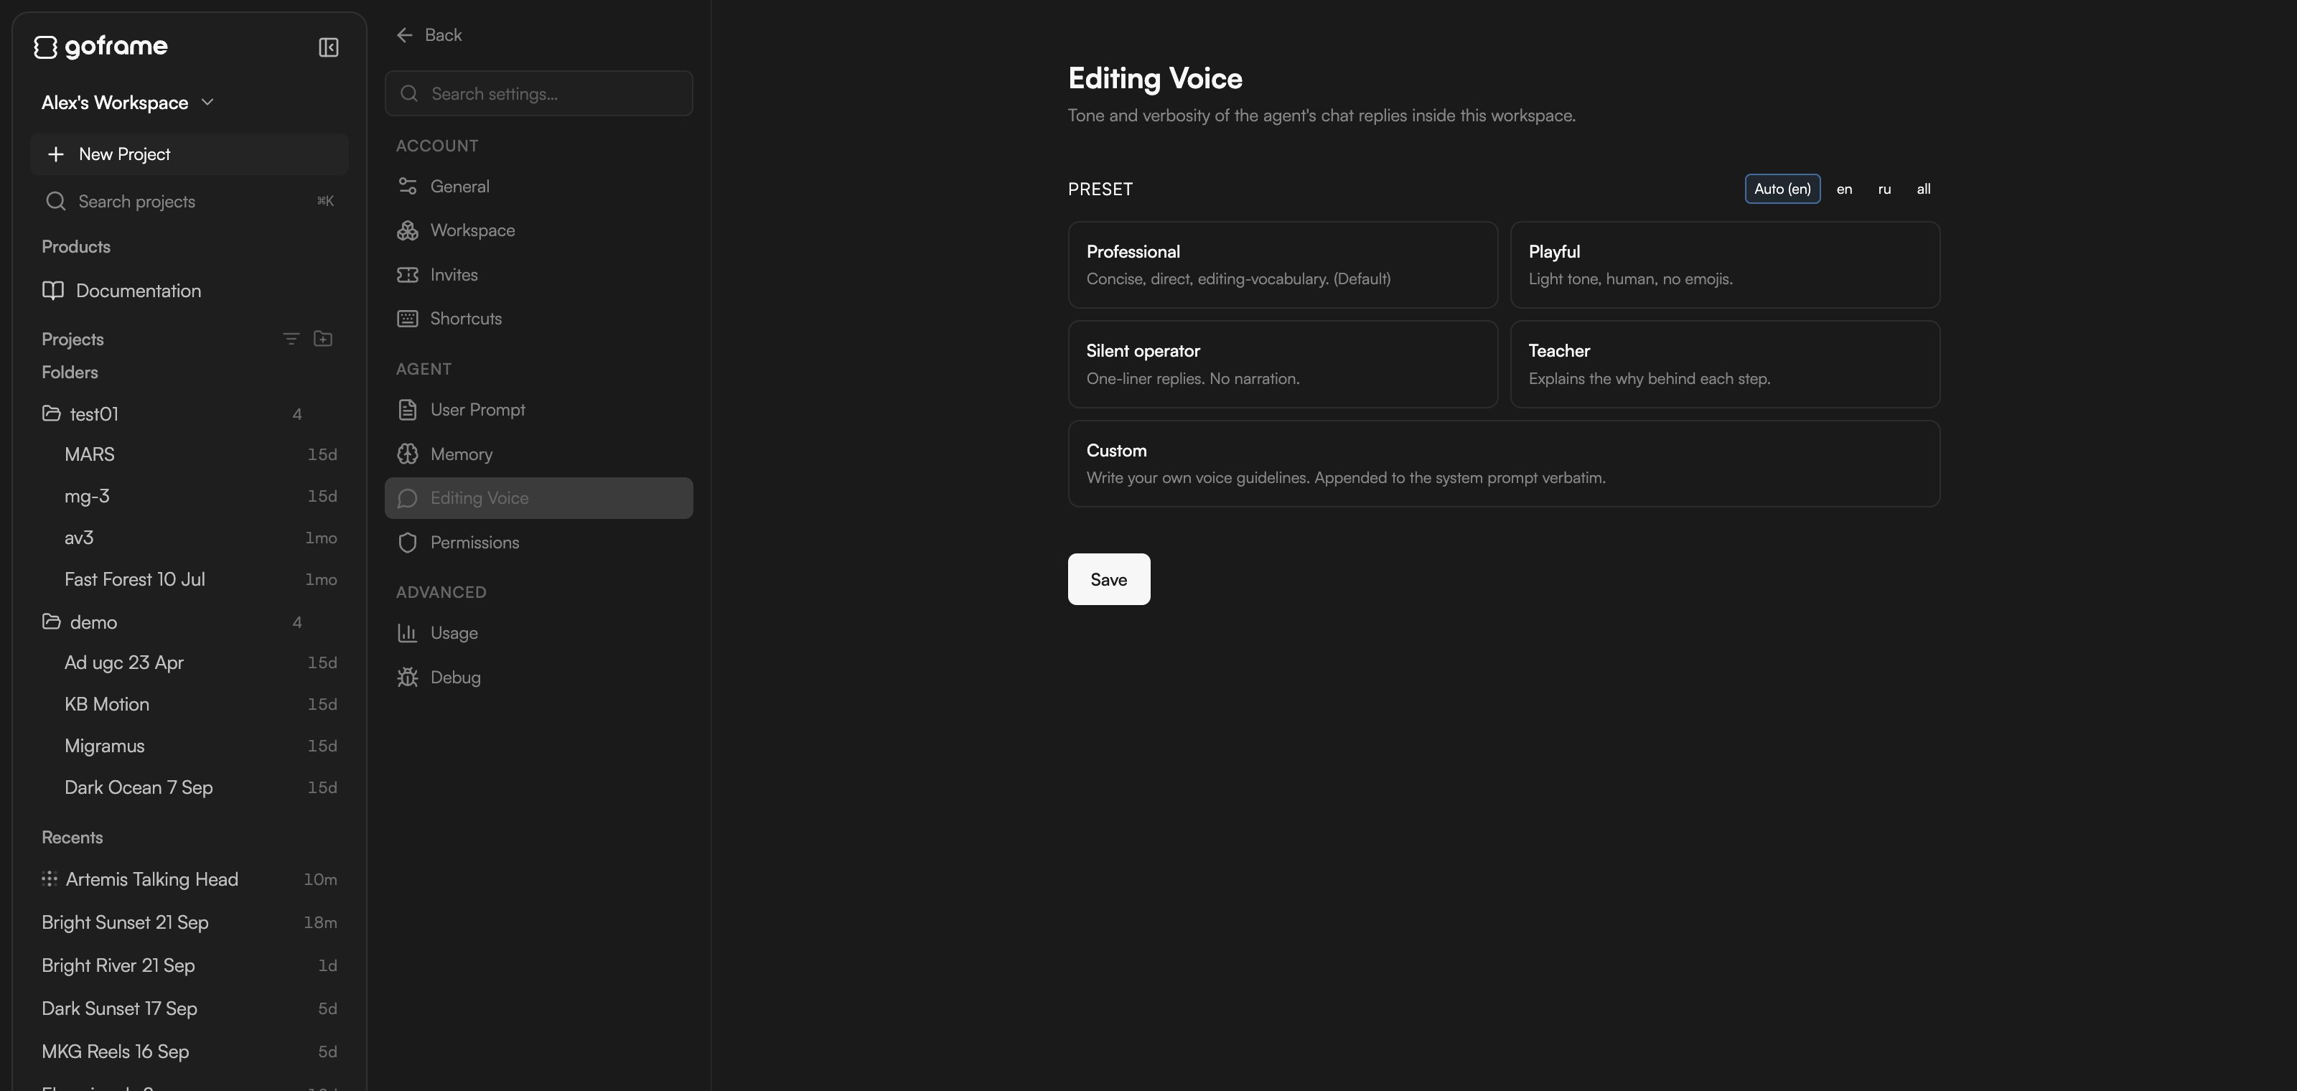Open recent Bright Sunset 21 Sep
The image size is (2297, 1091).
[x=189, y=922]
